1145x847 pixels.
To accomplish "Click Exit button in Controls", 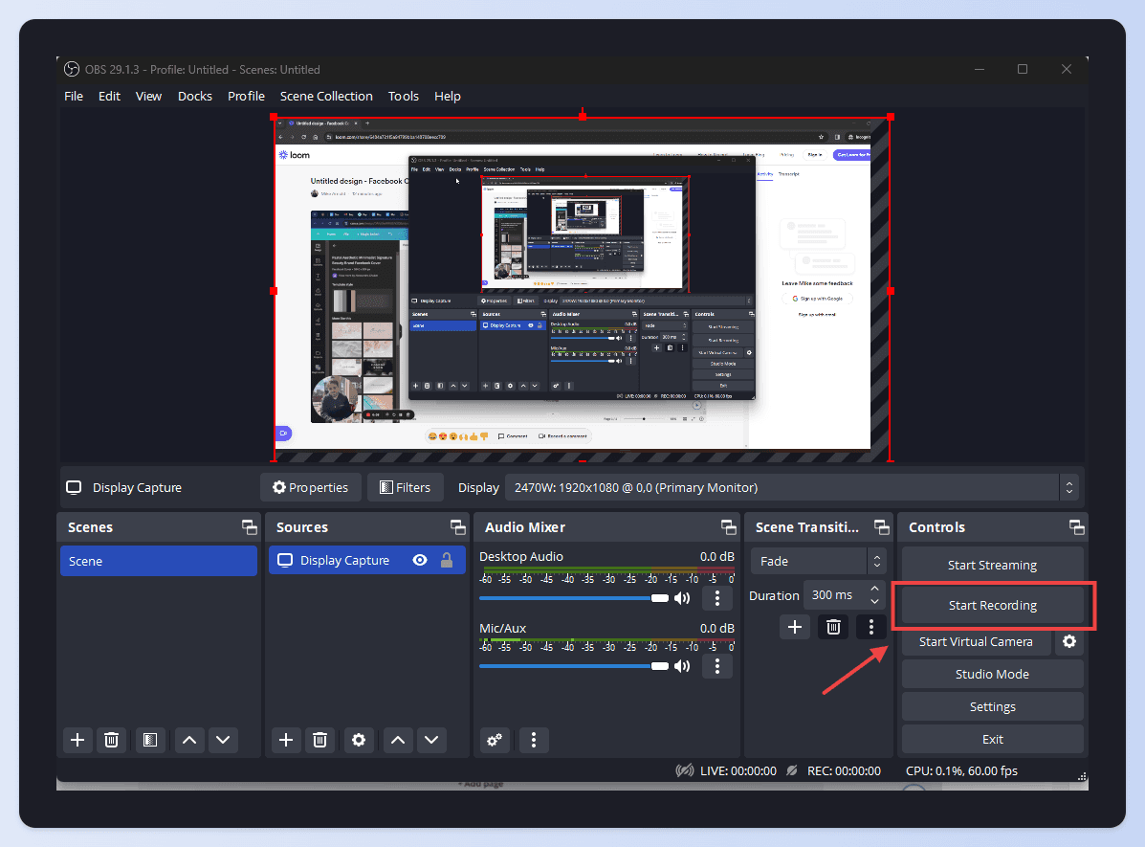I will pos(992,739).
